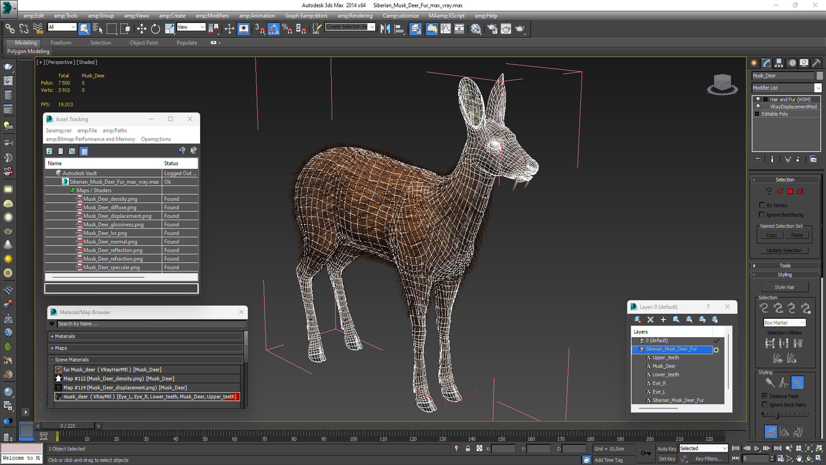Open the View reference coordinate dropdown
The image size is (826, 465).
[x=191, y=27]
